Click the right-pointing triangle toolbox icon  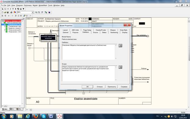16,9
